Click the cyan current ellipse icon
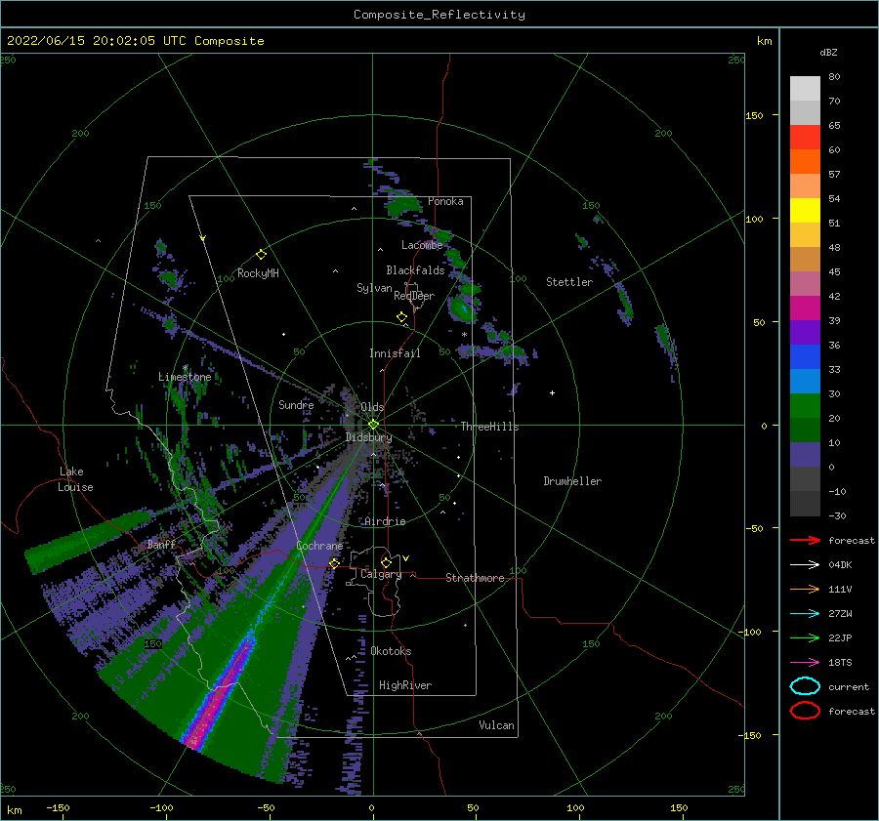 click(805, 686)
